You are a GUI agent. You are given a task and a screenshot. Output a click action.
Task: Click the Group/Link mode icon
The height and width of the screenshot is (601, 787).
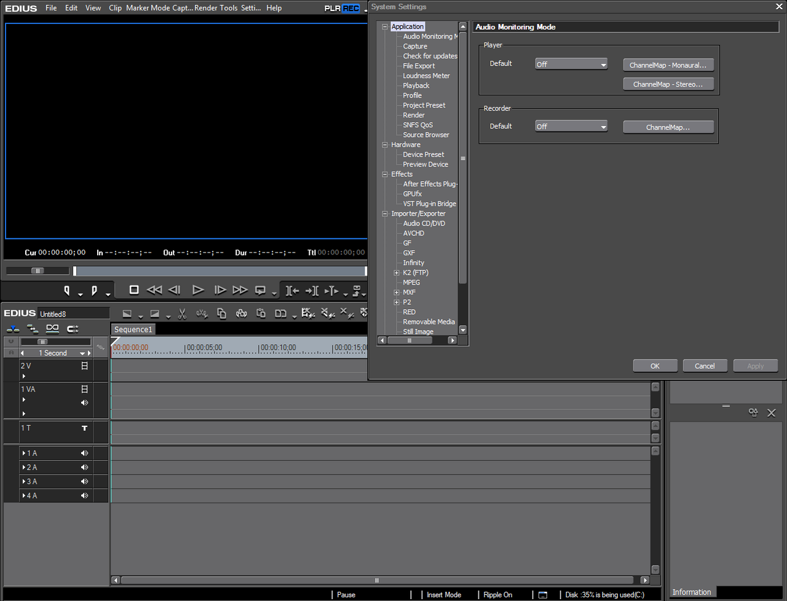pos(52,329)
